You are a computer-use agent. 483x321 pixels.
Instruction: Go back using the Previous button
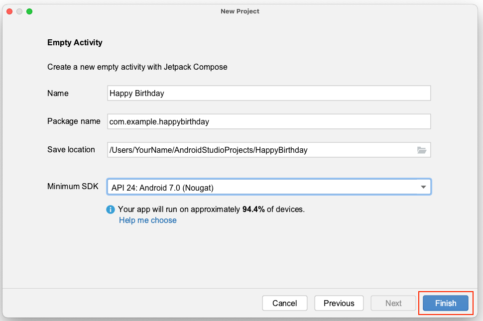(339, 303)
